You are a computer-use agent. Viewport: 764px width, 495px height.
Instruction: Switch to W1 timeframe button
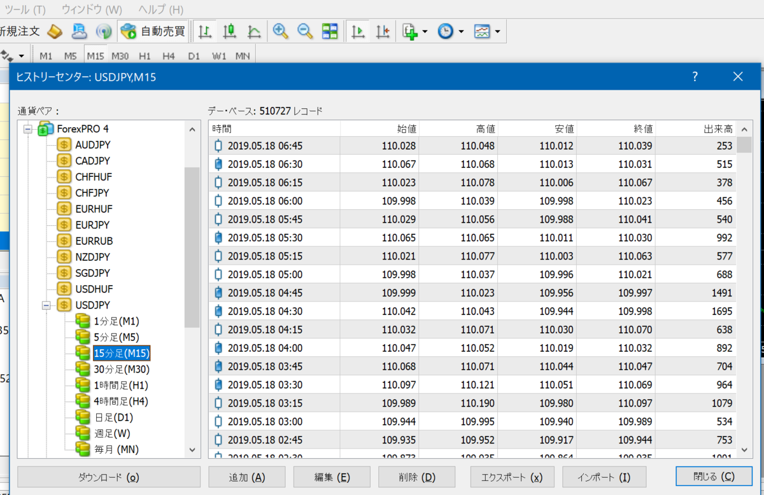coord(219,56)
